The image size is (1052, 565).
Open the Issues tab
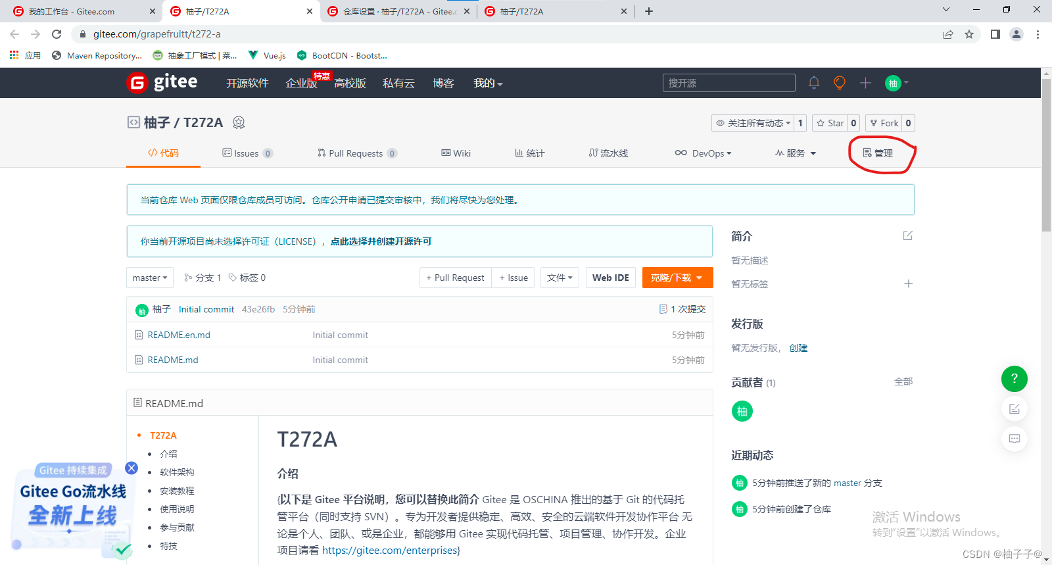click(247, 153)
